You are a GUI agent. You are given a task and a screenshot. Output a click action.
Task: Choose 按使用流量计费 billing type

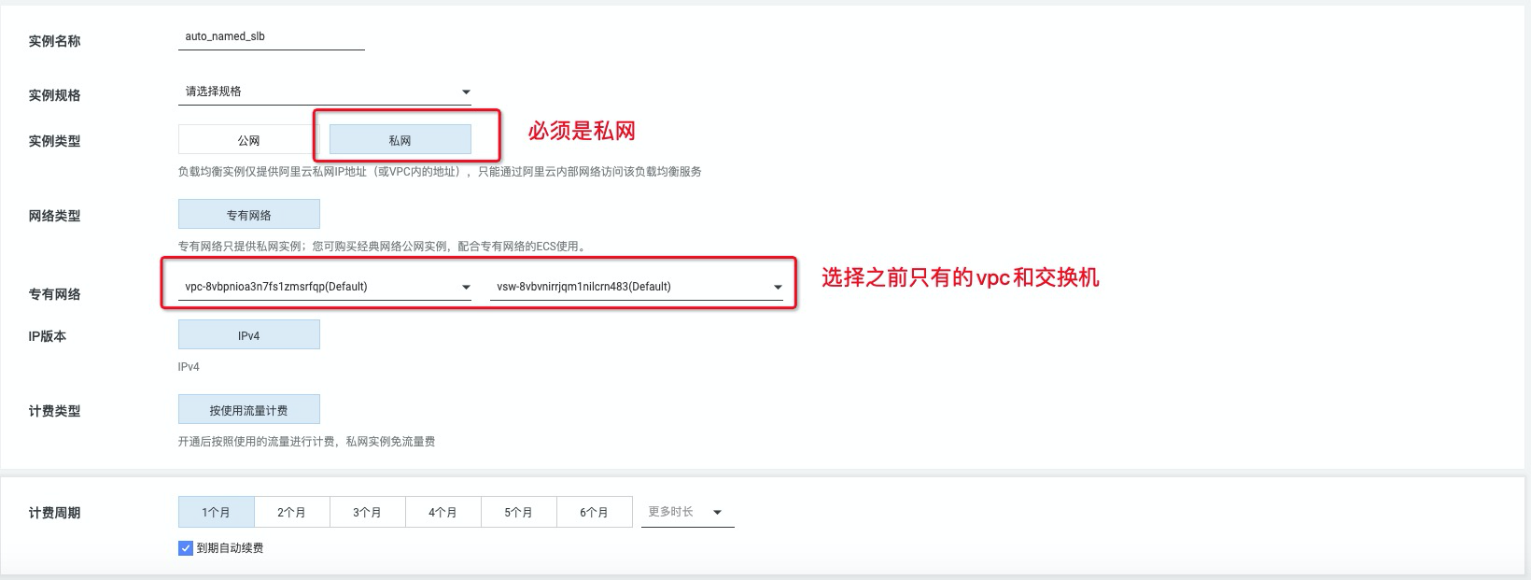(x=248, y=410)
